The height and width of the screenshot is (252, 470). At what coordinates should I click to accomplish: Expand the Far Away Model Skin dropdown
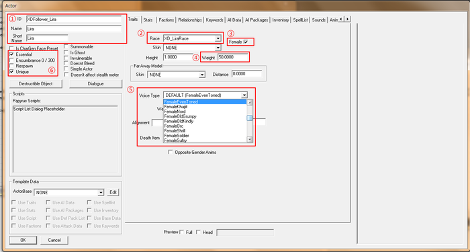(x=202, y=75)
